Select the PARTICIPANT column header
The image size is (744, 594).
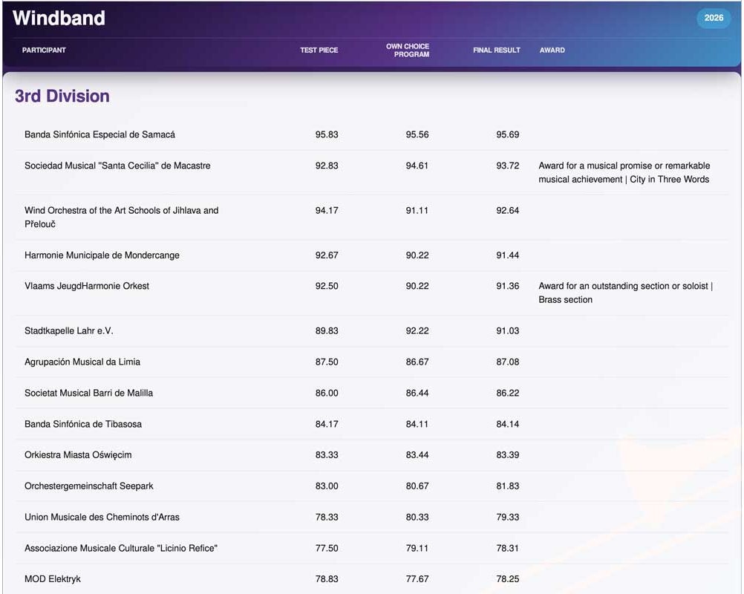44,50
